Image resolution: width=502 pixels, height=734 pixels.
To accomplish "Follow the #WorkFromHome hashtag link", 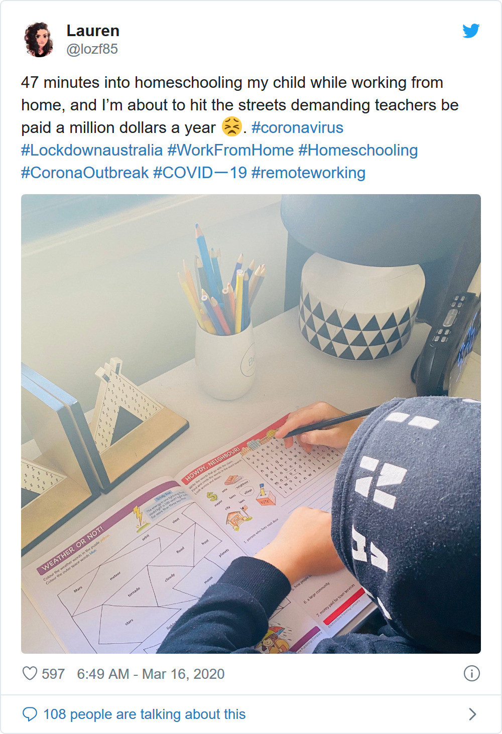I will 230,150.
